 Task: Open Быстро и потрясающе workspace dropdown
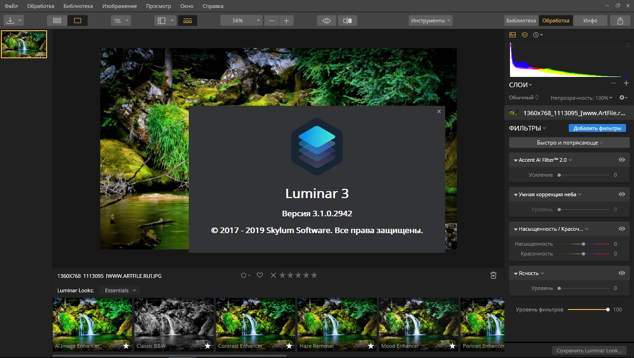click(x=569, y=143)
